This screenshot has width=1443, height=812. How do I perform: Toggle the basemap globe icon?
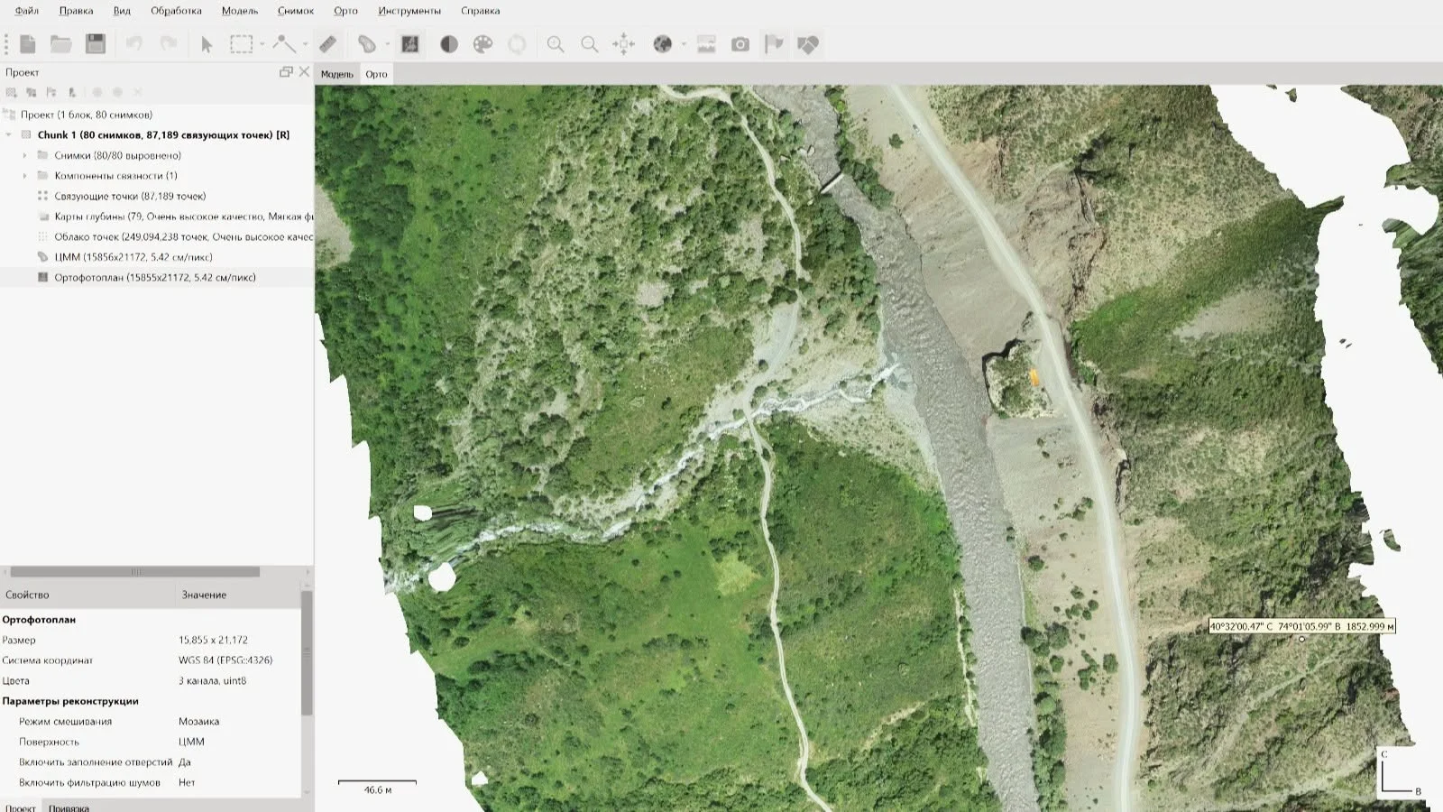click(663, 44)
